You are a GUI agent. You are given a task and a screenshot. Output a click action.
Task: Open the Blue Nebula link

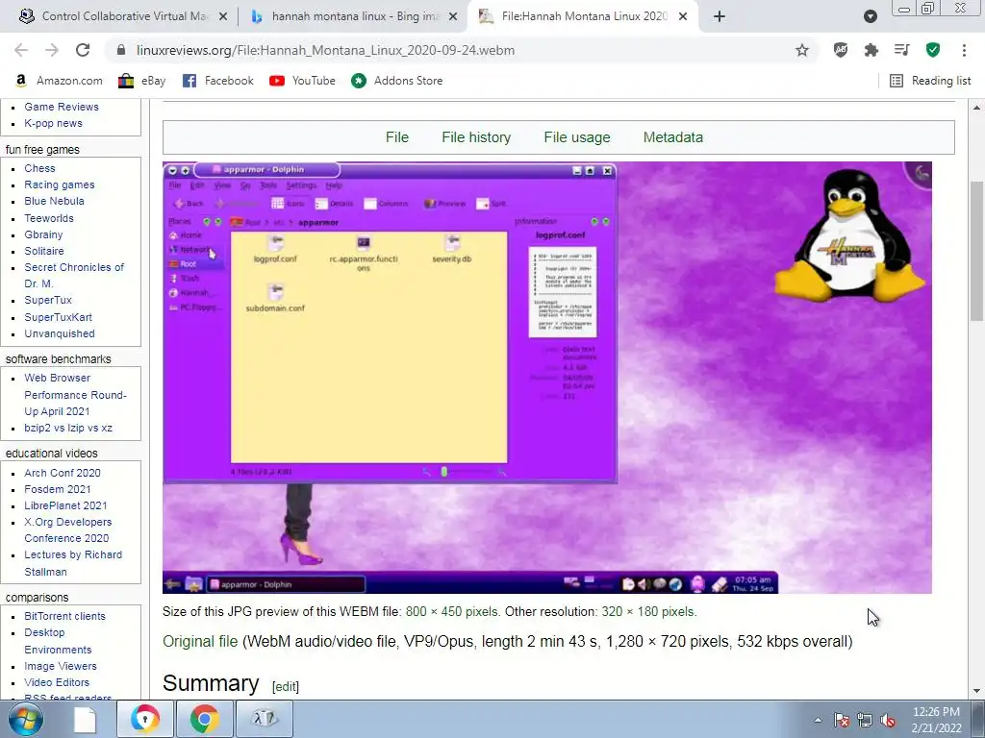click(x=54, y=201)
